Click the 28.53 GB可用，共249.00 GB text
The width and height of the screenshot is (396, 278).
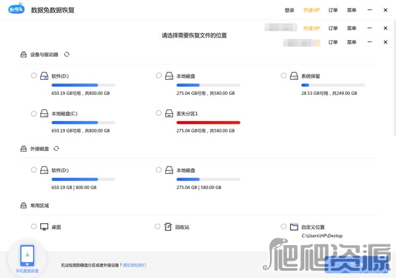329,94
